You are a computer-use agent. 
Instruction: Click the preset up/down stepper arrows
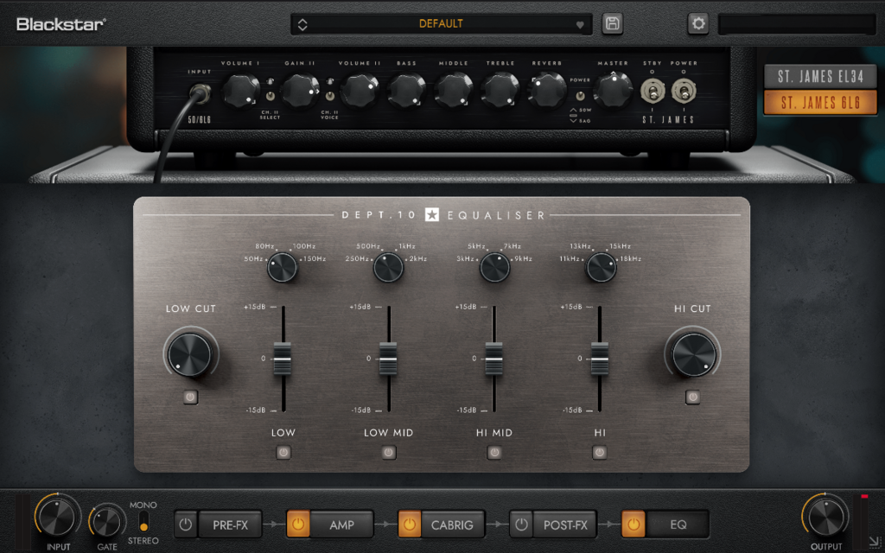[302, 24]
